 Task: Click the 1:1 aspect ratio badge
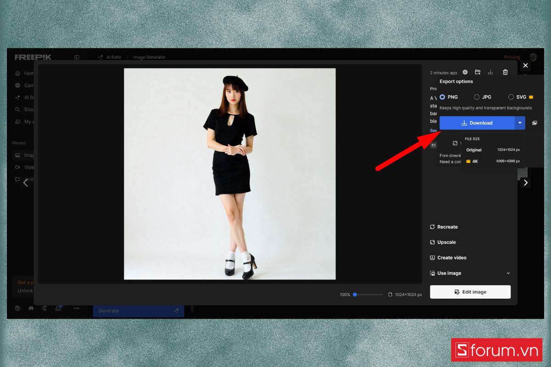[433, 145]
